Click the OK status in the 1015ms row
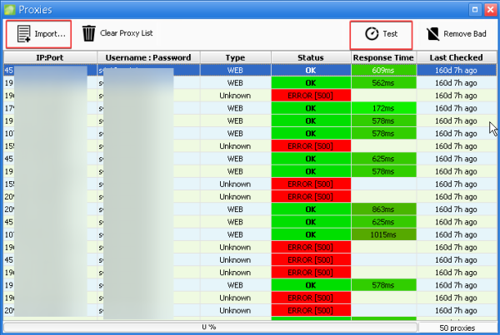 (311, 234)
